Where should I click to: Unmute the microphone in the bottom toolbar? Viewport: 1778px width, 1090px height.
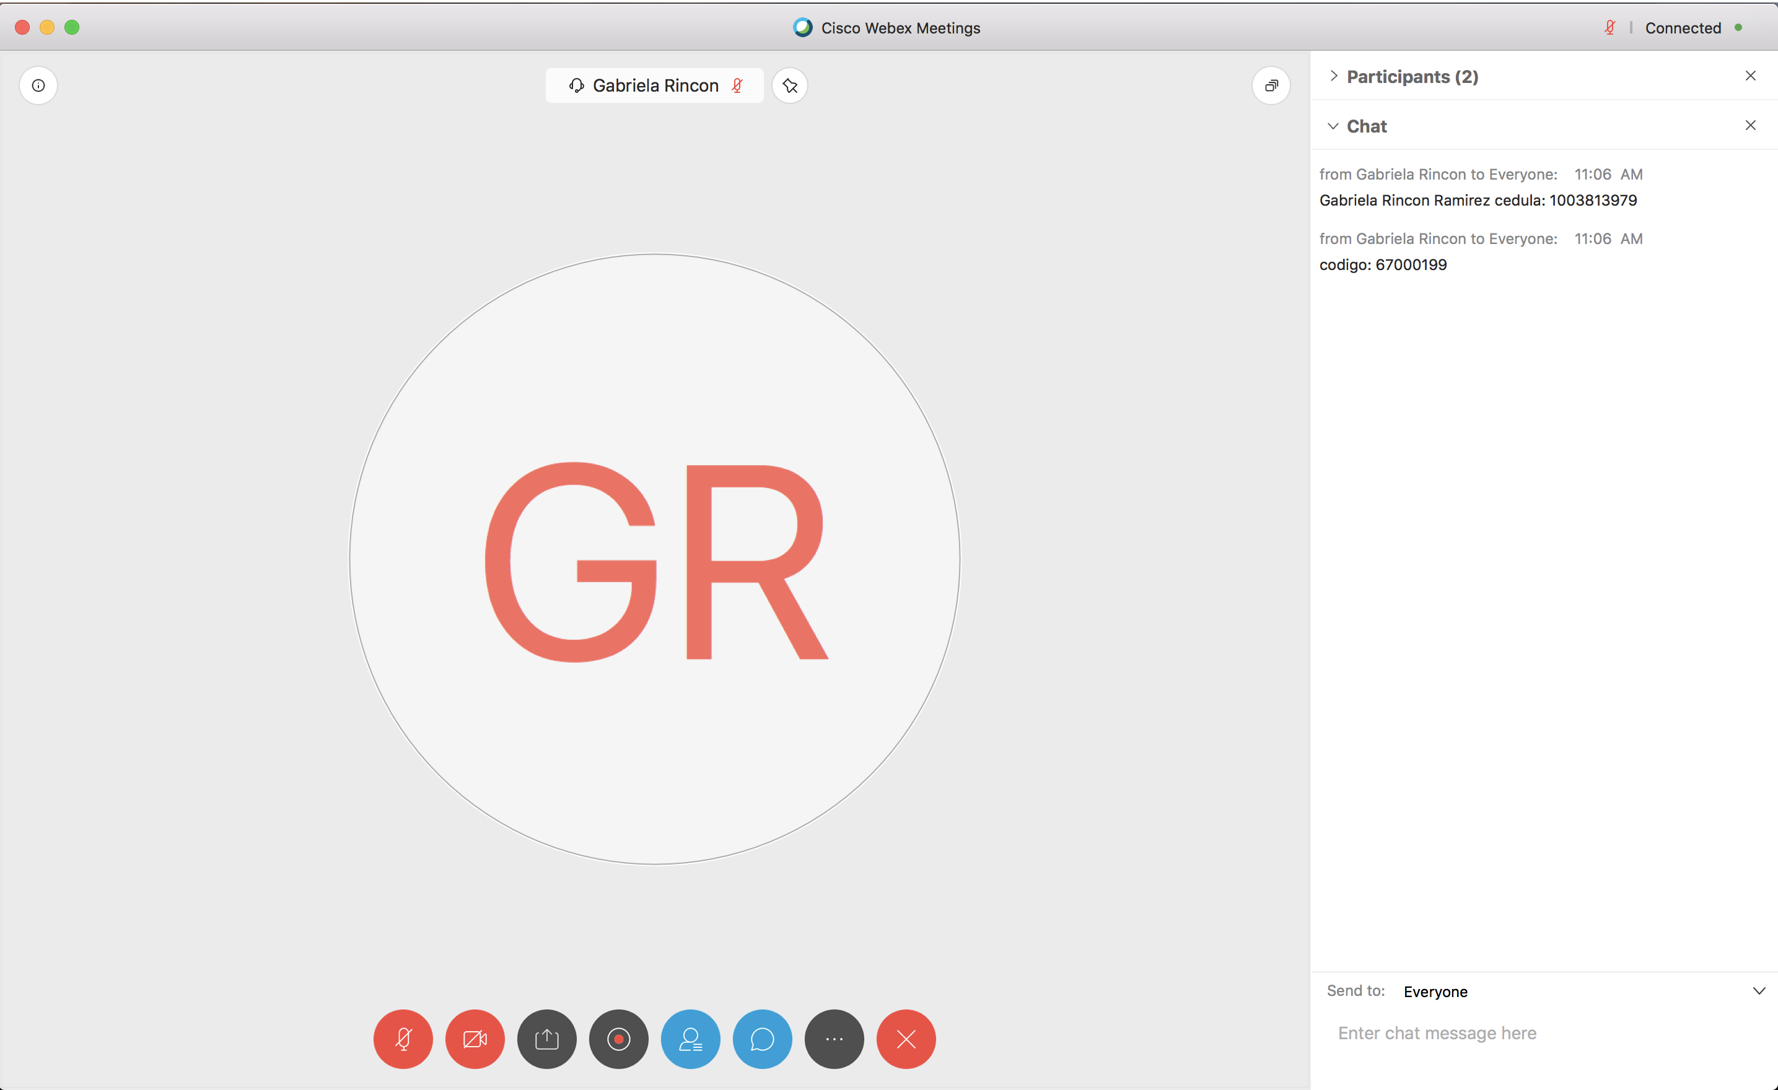coord(403,1039)
